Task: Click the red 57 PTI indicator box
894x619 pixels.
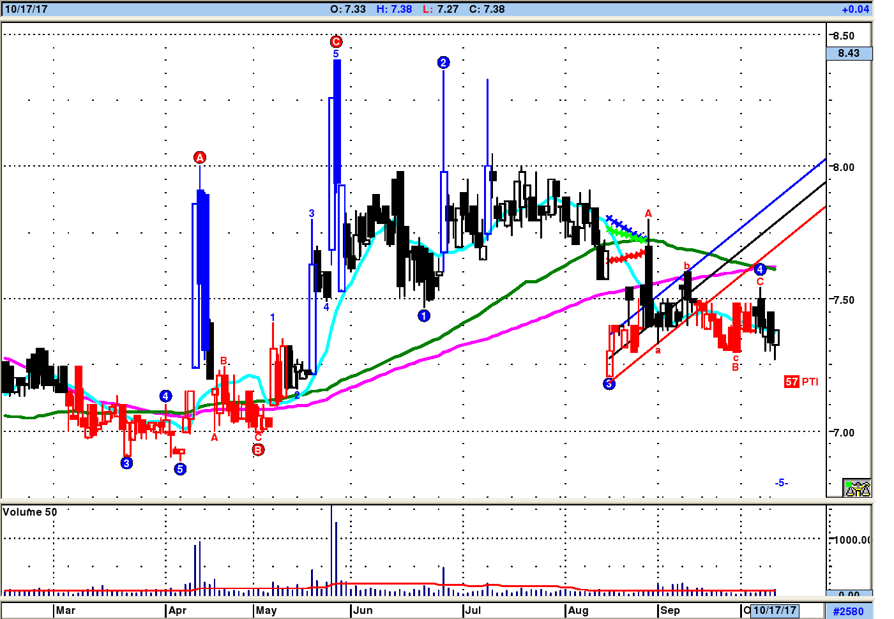Action: (x=792, y=382)
